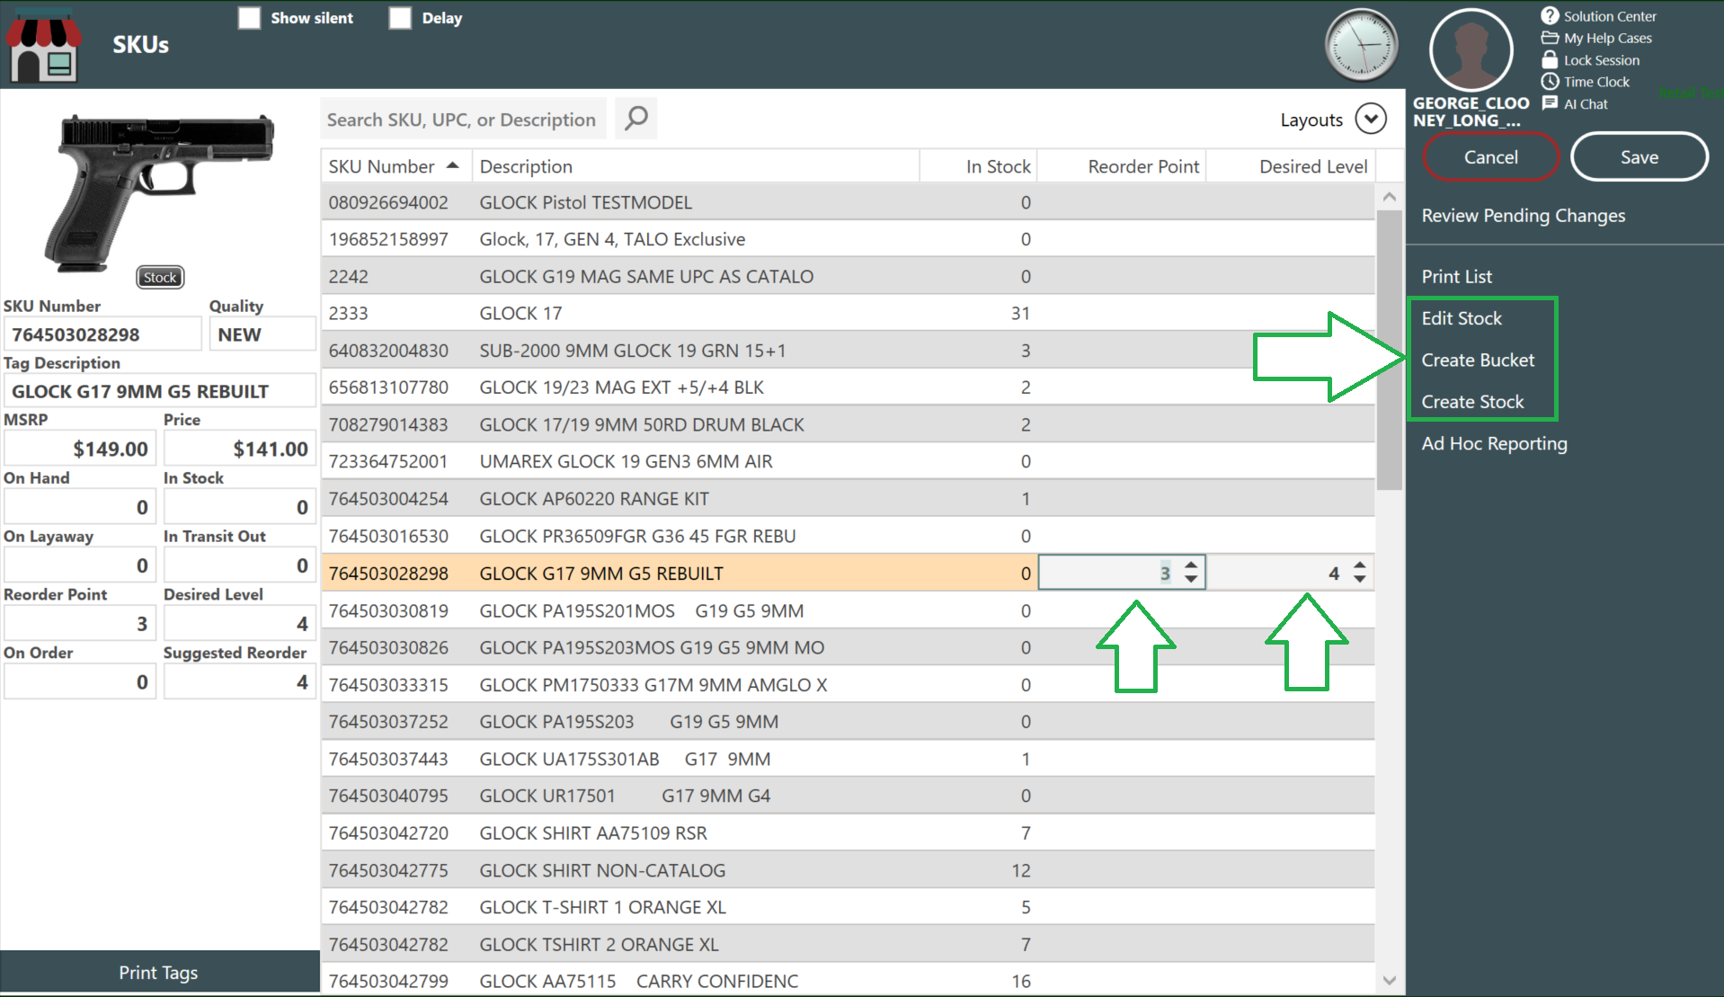Toggle the Show silent checkbox
This screenshot has height=997, width=1724.
[x=249, y=18]
